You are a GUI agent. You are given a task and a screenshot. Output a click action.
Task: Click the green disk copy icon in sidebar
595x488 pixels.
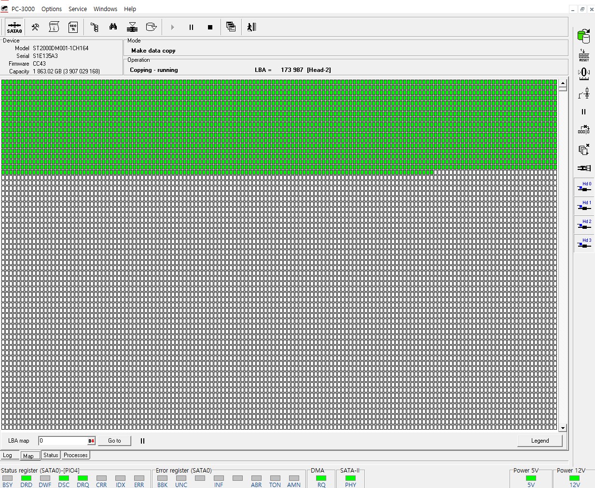(584, 36)
